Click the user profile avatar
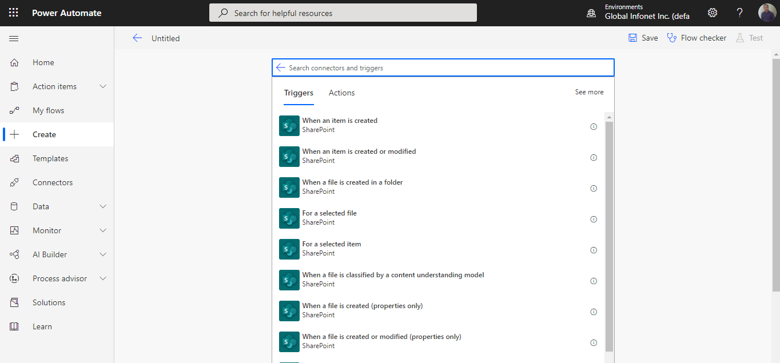The height and width of the screenshot is (363, 780). pyautogui.click(x=767, y=12)
